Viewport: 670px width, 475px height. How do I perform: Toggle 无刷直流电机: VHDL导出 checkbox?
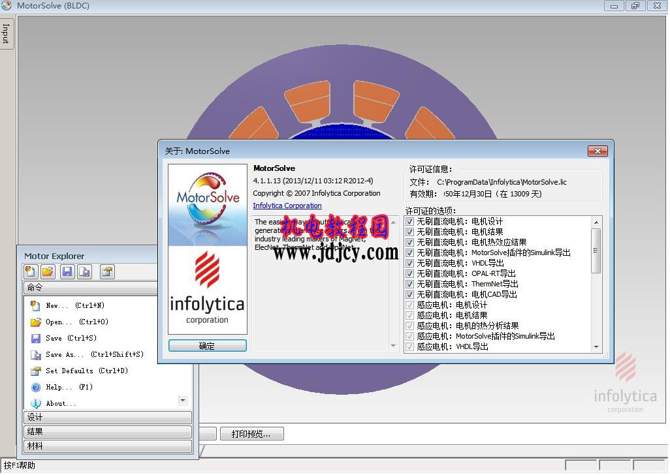tap(410, 264)
